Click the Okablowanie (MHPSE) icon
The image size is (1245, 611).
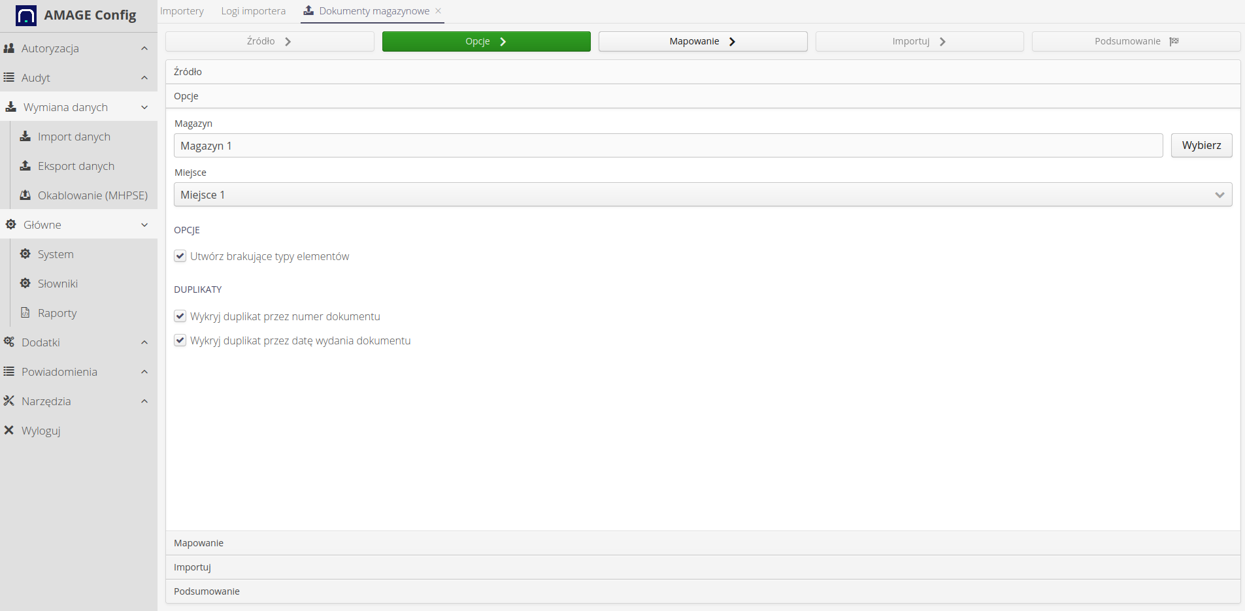point(25,195)
